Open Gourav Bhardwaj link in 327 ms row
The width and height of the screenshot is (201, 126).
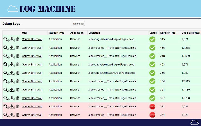tap(32, 98)
